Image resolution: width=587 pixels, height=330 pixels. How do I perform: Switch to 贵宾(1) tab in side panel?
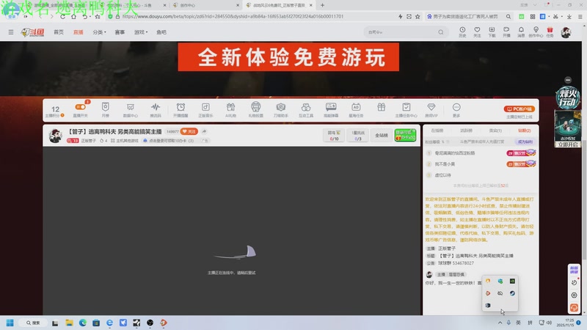495,131
